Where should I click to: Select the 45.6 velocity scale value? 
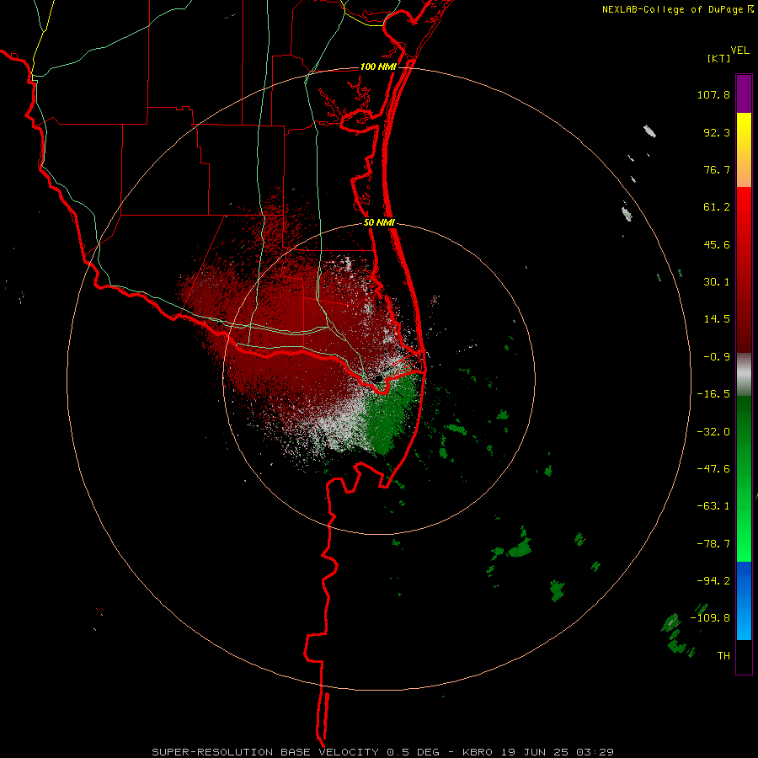tap(717, 244)
